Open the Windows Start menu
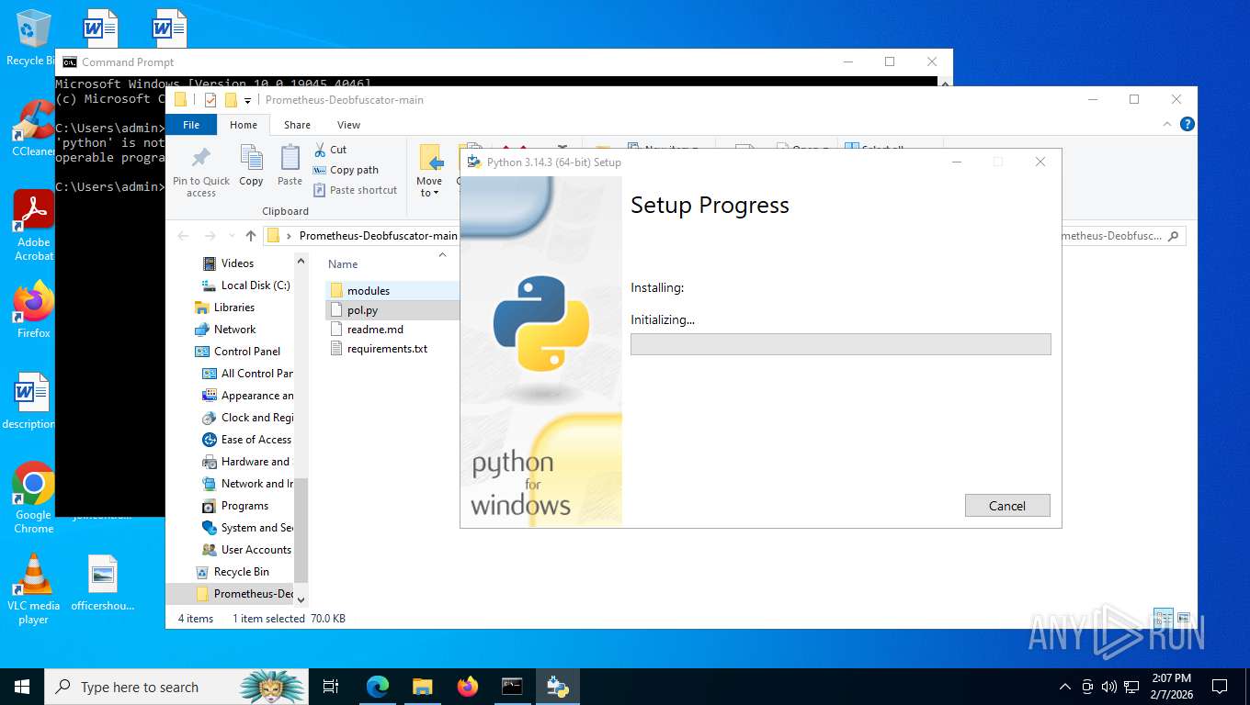Viewport: 1250px width, 705px height. tap(21, 687)
